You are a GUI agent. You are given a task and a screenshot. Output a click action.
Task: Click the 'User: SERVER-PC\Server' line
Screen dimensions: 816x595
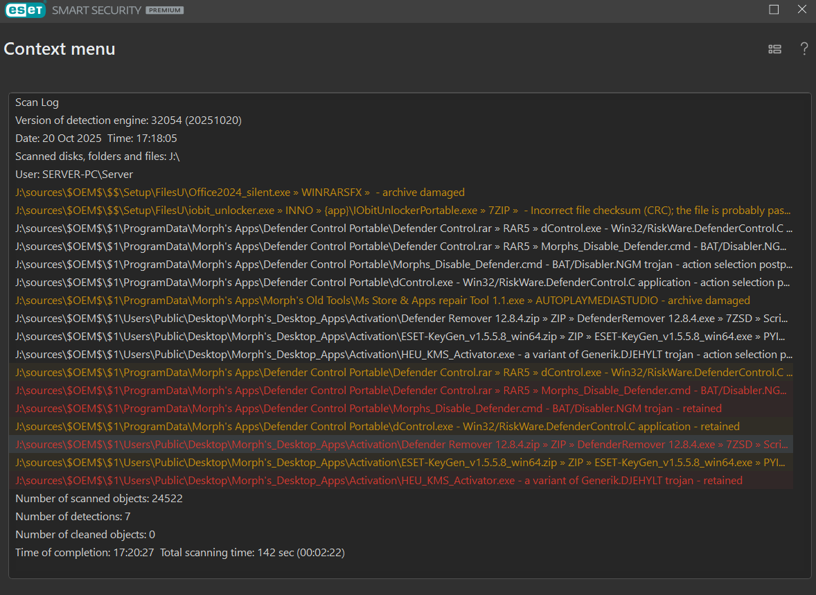tap(74, 175)
